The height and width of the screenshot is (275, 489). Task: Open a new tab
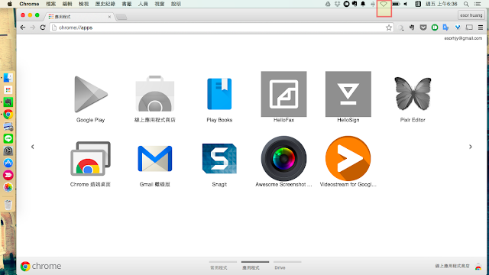point(121,17)
